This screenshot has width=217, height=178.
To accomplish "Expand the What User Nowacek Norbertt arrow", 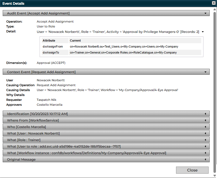I will [206, 133].
